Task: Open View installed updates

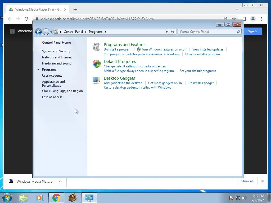Action: pyautogui.click(x=208, y=49)
